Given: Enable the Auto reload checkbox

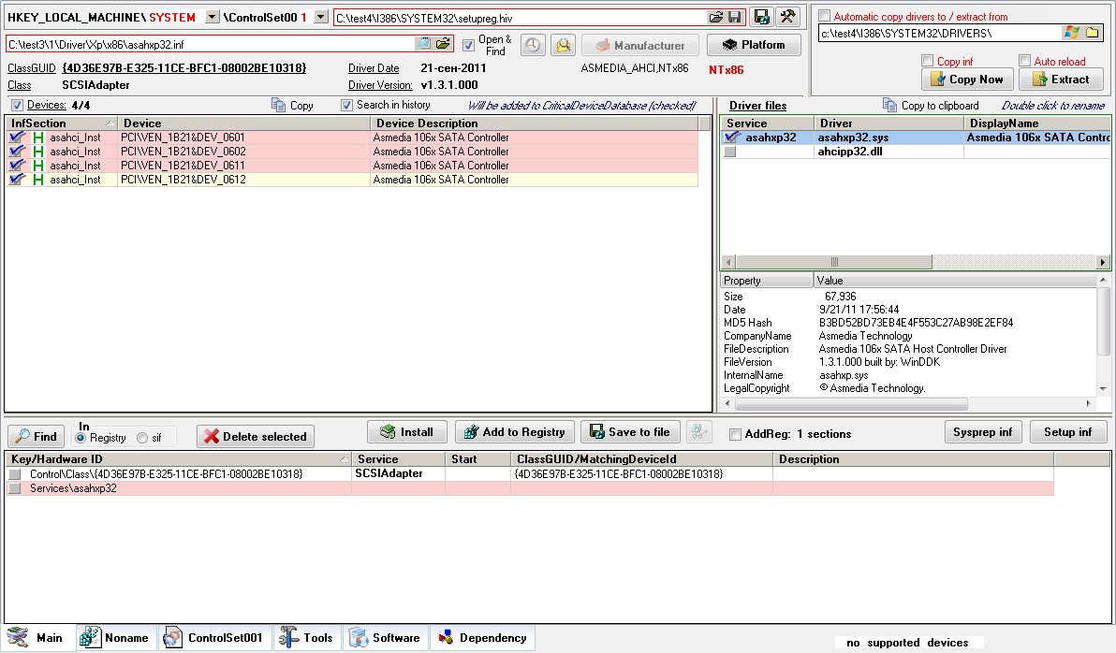Looking at the screenshot, I should (x=1025, y=62).
